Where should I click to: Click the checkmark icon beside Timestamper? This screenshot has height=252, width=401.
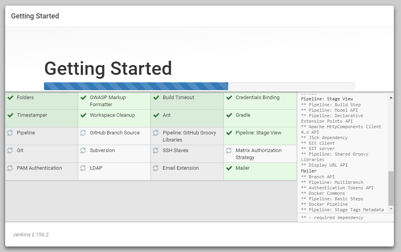click(x=10, y=115)
